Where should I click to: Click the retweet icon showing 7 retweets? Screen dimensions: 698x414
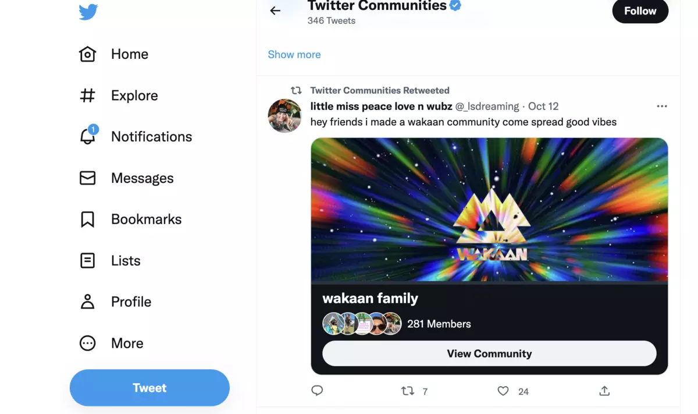pyautogui.click(x=406, y=391)
